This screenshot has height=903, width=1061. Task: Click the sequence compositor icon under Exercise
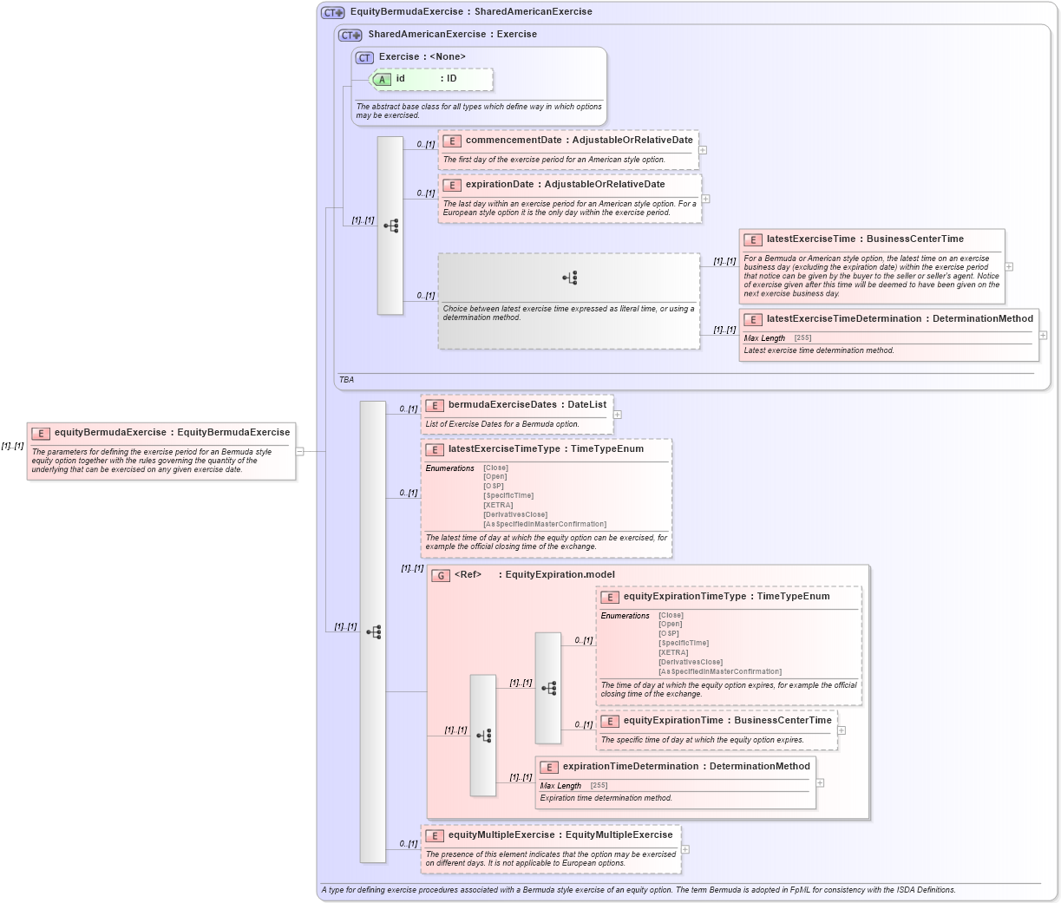coord(391,224)
